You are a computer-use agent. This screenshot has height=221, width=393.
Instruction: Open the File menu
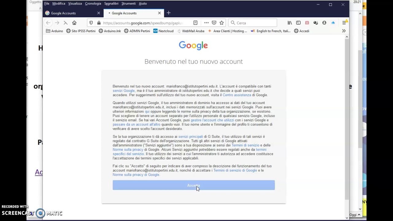coord(47,3)
